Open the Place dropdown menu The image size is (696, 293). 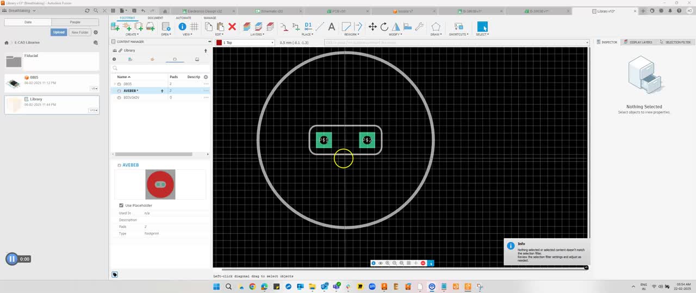(307, 34)
